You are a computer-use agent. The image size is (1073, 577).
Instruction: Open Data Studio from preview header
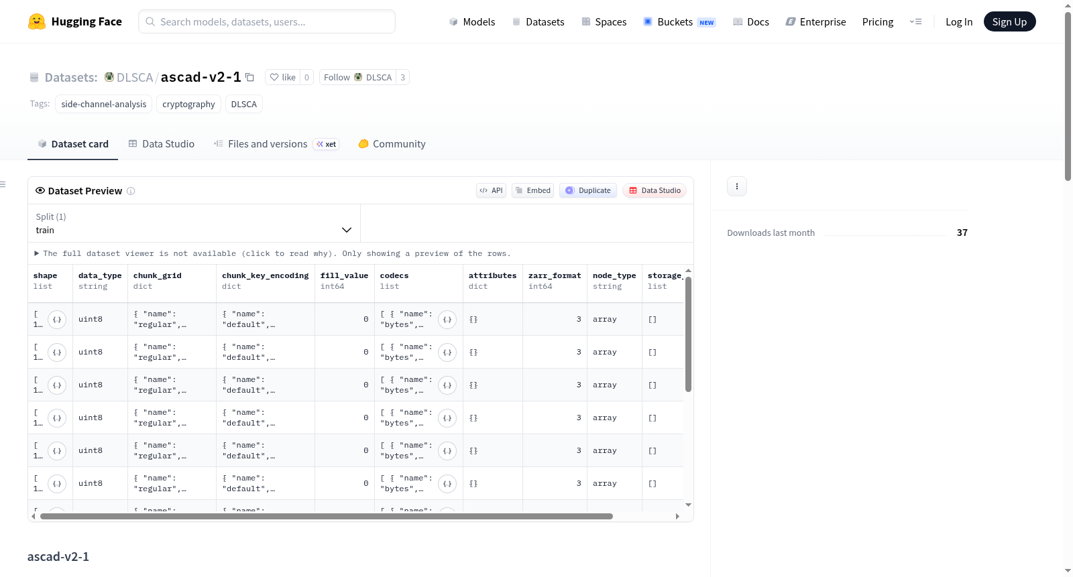(x=655, y=190)
